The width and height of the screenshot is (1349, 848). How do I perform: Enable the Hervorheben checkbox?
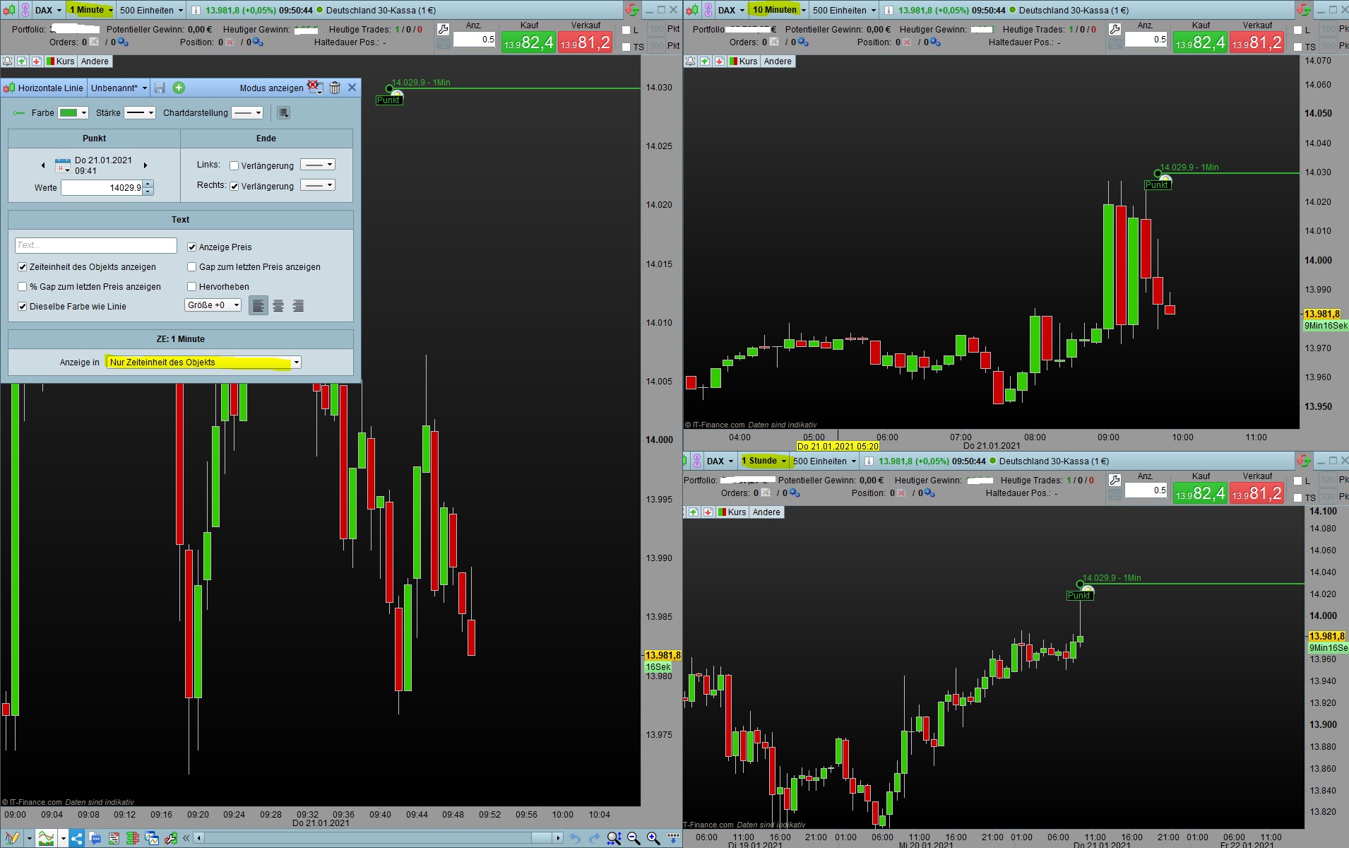point(191,286)
